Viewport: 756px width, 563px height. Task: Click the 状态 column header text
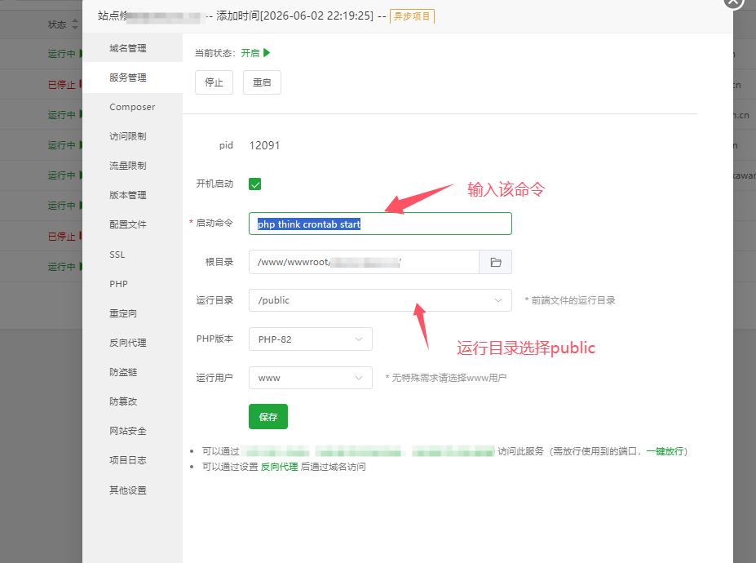pyautogui.click(x=57, y=24)
